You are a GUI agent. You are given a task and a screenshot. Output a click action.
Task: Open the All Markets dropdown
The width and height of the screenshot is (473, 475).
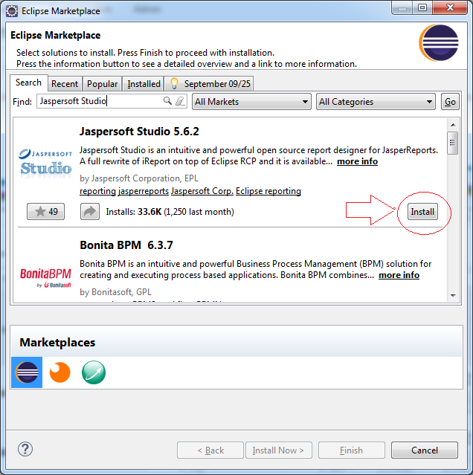point(251,102)
